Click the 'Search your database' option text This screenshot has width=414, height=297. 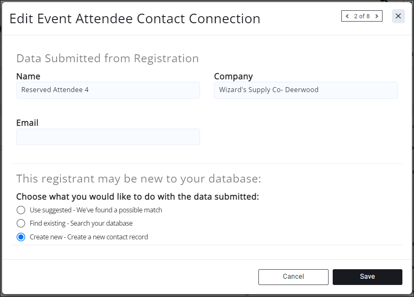click(101, 224)
